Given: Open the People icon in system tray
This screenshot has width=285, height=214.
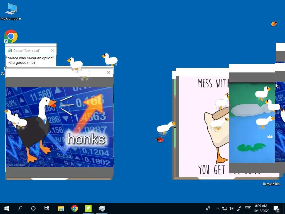Looking at the screenshot, I should 208,208.
